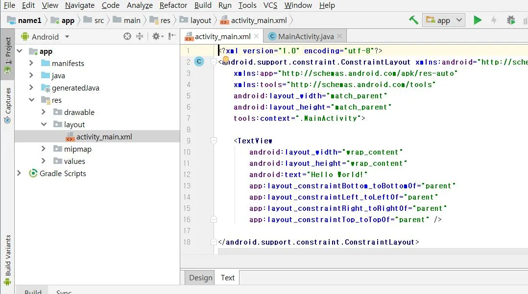
Task: Click name1 in the breadcrumb bar
Action: coord(25,20)
